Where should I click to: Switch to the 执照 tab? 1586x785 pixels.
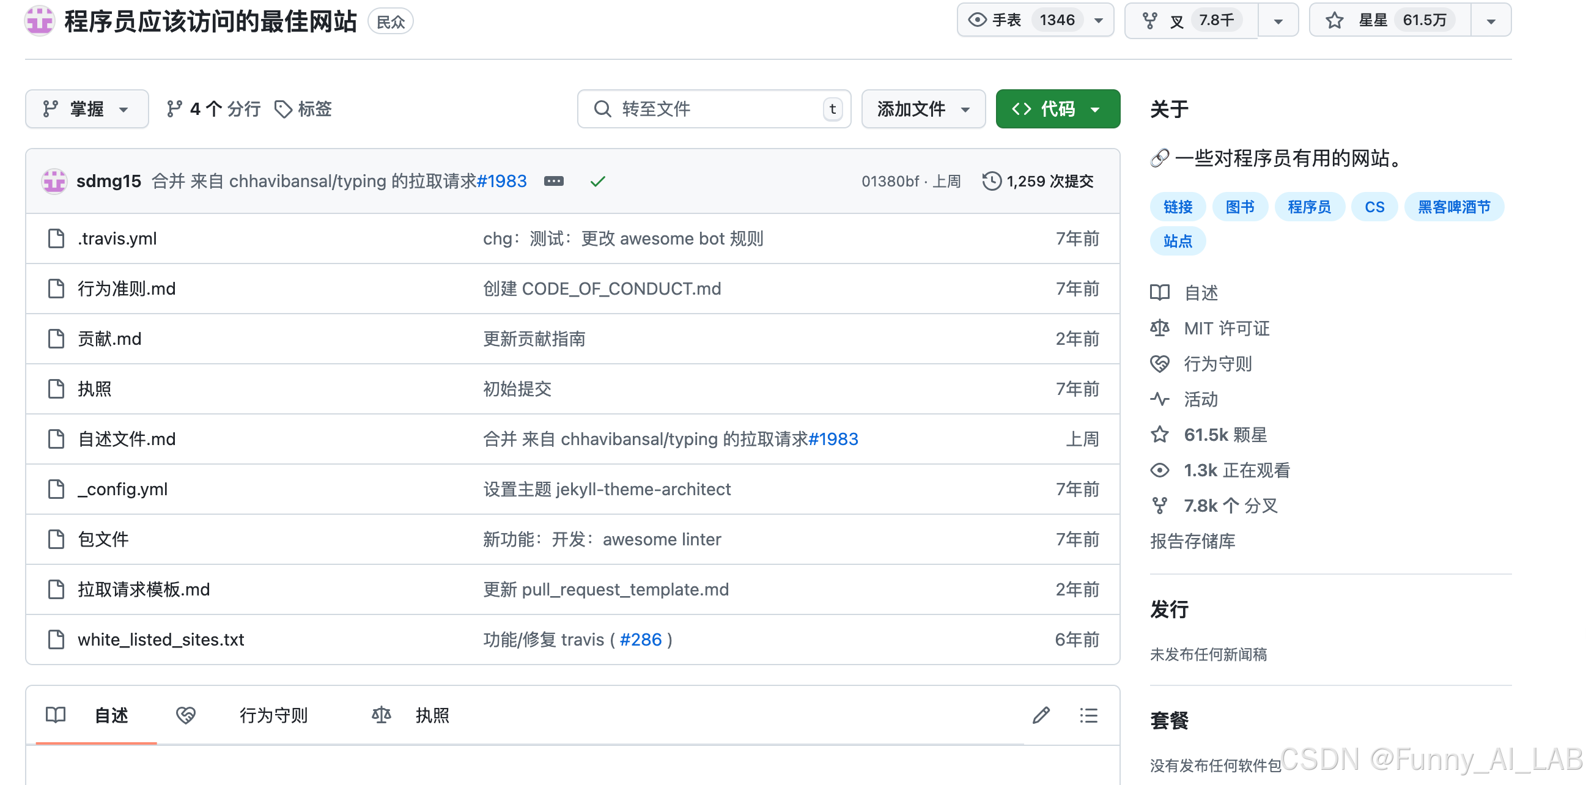click(432, 715)
